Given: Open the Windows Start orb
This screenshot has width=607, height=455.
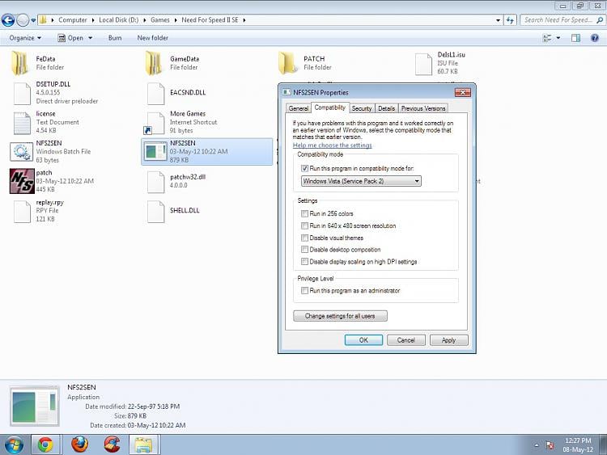Looking at the screenshot, I should pos(14,444).
